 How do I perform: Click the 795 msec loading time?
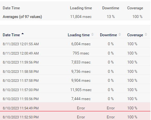[81, 53]
